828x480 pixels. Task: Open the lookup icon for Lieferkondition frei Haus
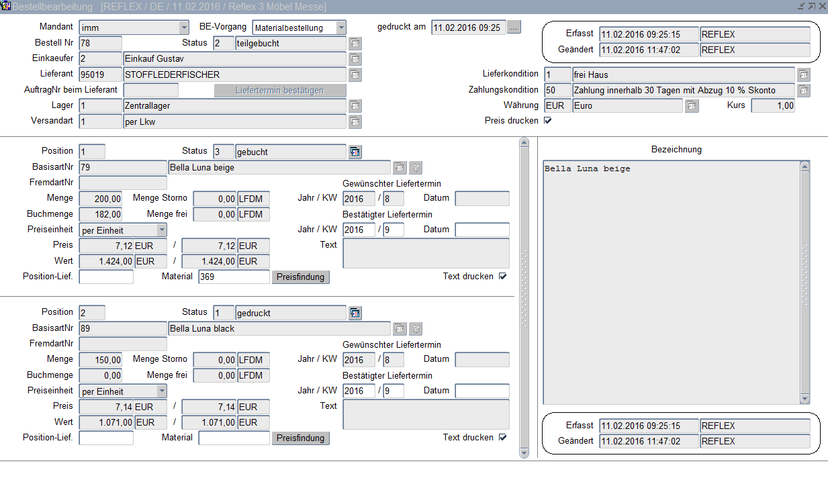click(x=803, y=75)
